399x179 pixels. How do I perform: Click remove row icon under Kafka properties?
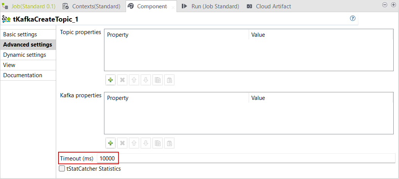pos(122,143)
